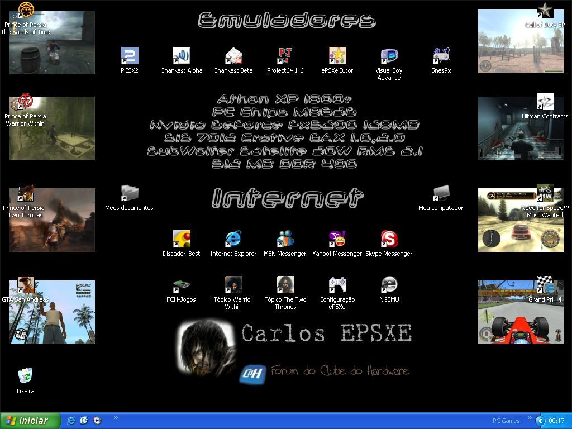Select the Snes9x emulator icon
Viewport: 572px width, 429px height.
click(441, 56)
